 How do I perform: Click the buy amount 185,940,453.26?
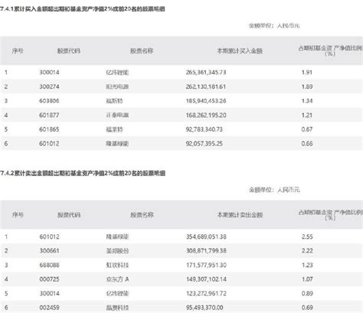206,101
